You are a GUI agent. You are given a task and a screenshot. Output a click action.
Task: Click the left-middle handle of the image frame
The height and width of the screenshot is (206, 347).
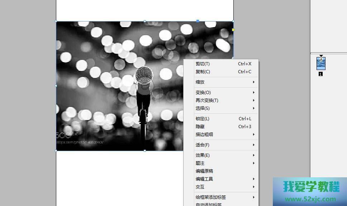[x=56, y=86]
